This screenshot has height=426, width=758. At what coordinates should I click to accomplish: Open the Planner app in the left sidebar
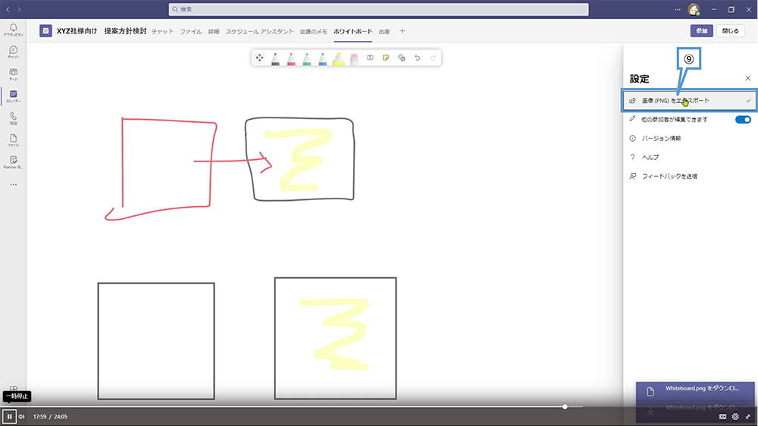pyautogui.click(x=13, y=162)
